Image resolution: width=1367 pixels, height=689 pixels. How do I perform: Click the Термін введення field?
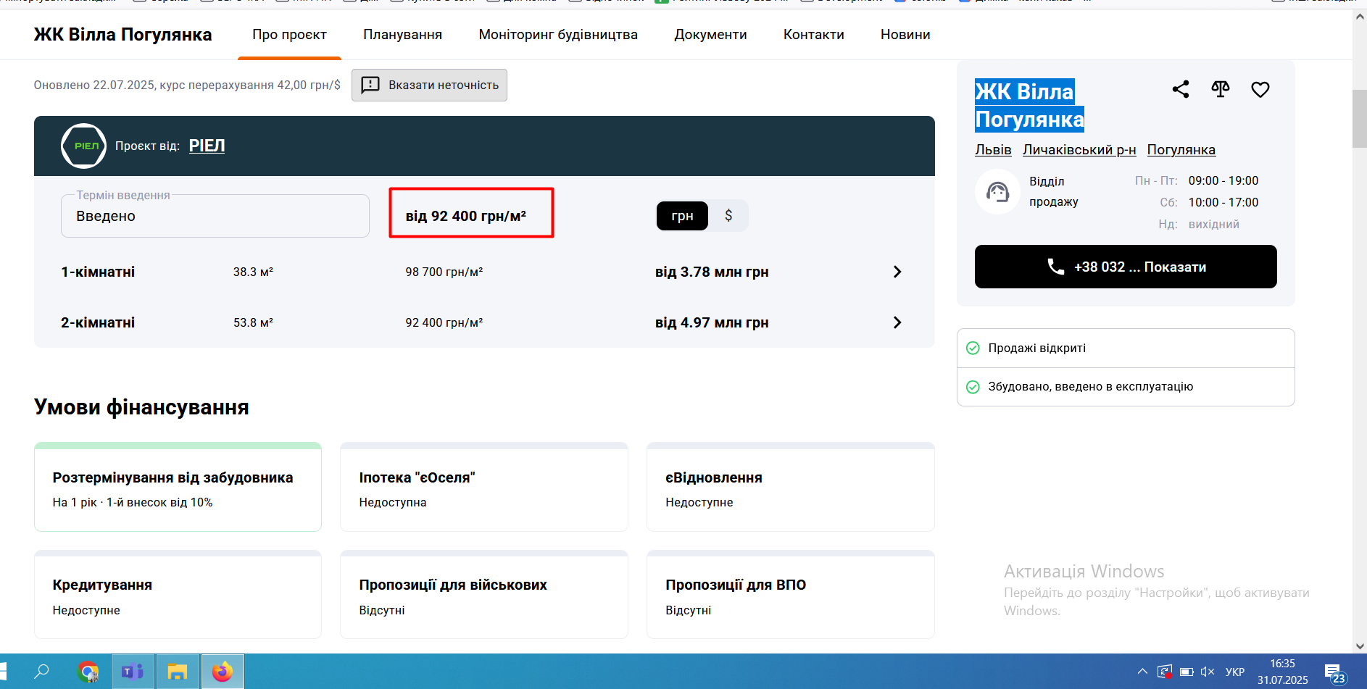[215, 216]
